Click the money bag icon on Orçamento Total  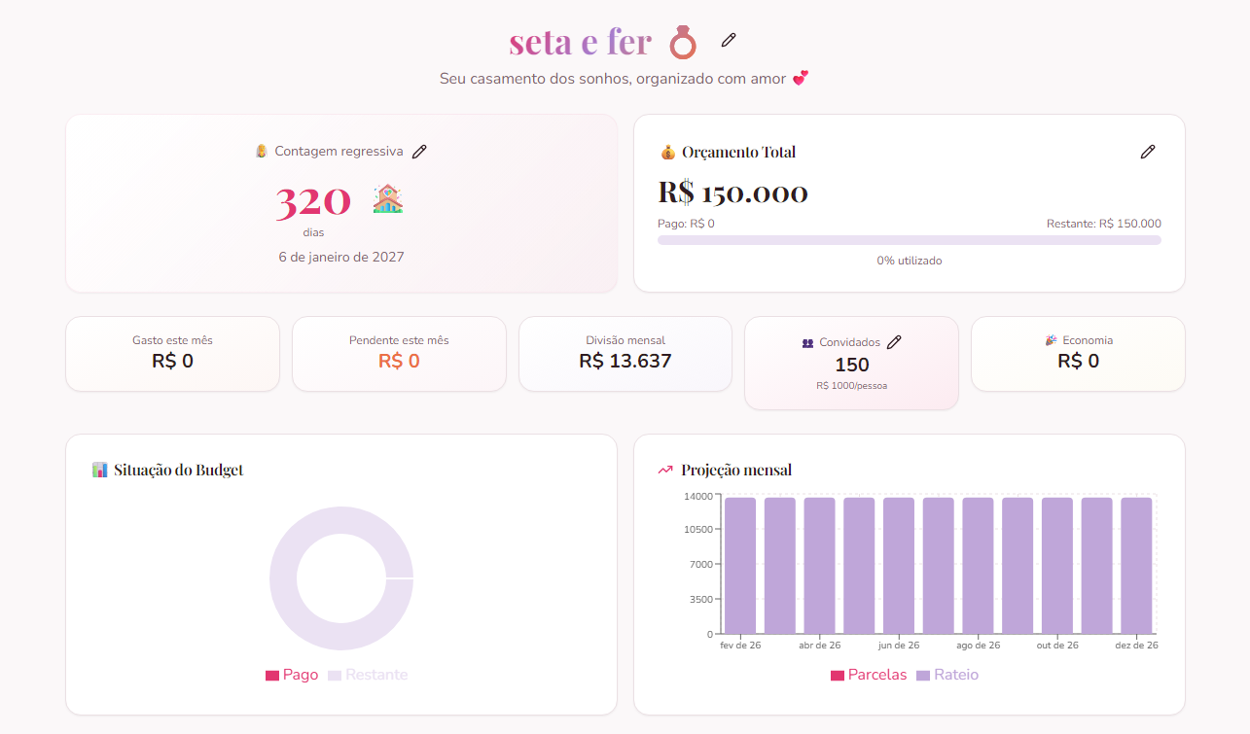click(x=668, y=152)
